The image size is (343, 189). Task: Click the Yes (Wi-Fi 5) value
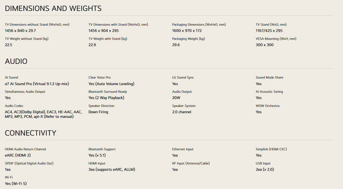click(x=16, y=184)
